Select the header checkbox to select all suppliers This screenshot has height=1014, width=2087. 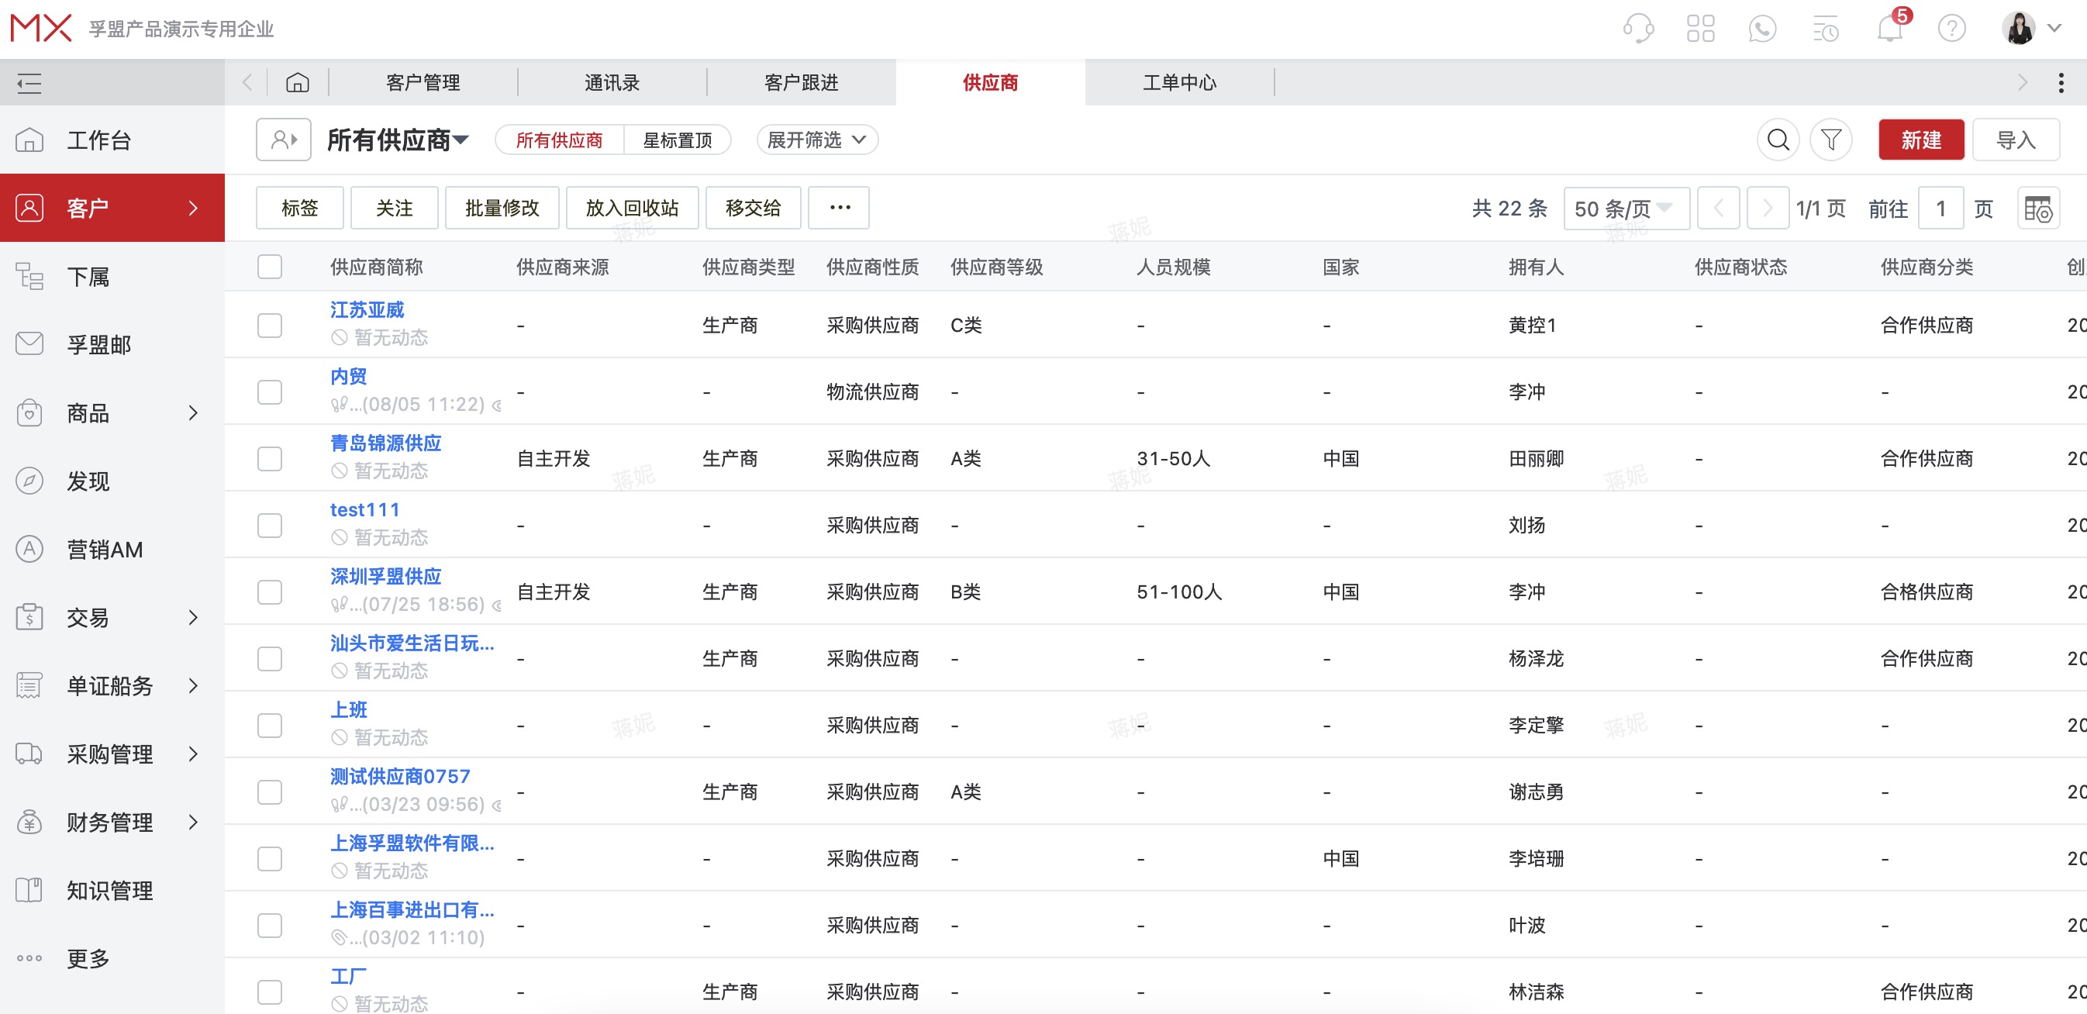269,266
